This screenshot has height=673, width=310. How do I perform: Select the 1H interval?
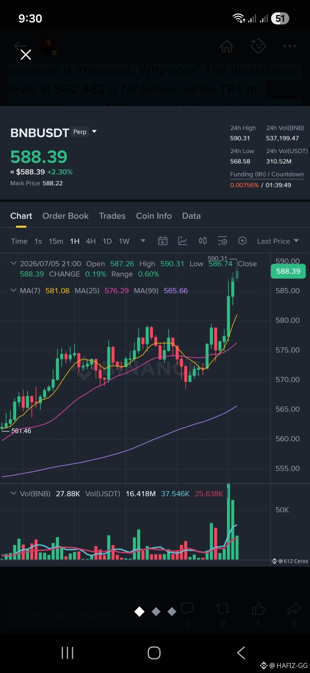[x=75, y=241]
